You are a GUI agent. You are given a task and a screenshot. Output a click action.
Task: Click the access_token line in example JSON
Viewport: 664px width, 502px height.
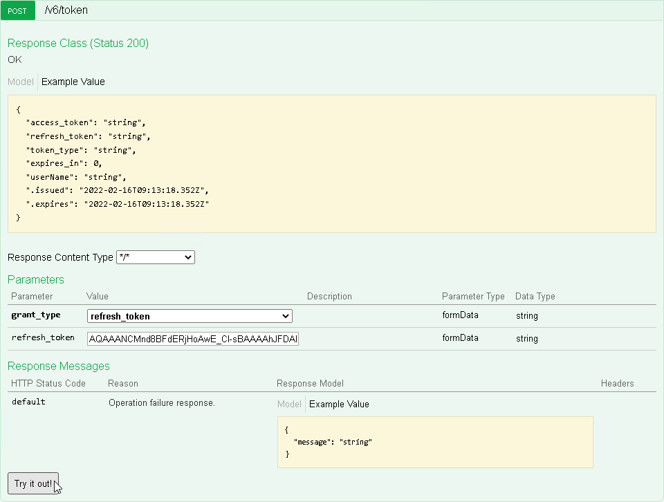[86, 123]
